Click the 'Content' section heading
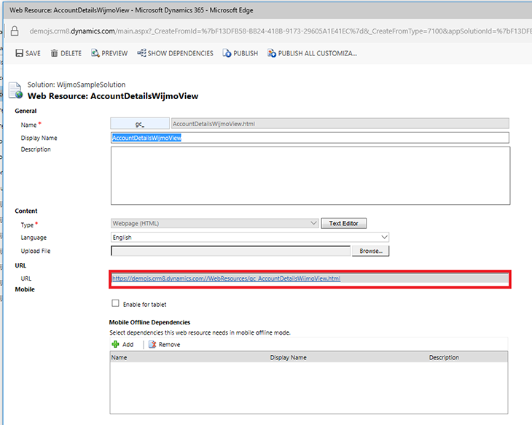This screenshot has width=532, height=425. pyautogui.click(x=26, y=211)
